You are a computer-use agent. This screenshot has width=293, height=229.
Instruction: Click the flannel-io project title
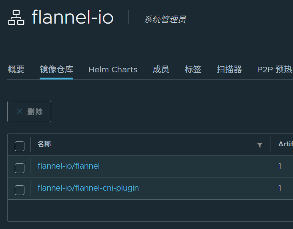click(73, 18)
